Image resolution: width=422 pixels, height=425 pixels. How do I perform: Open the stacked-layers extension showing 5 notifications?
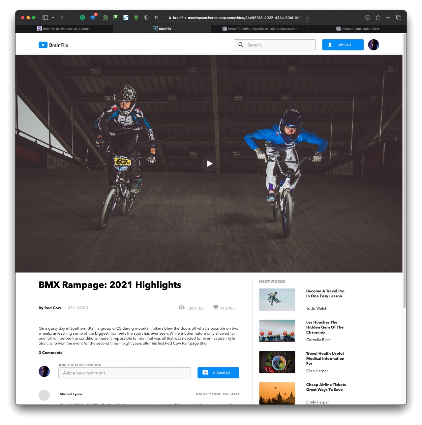point(93,17)
